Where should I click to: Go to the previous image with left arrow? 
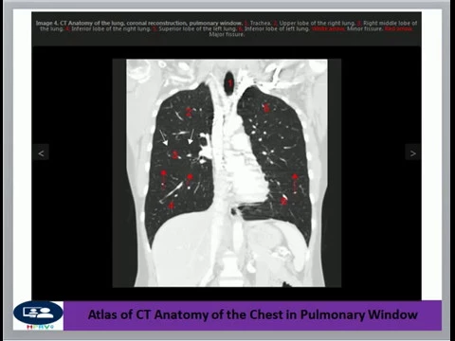(41, 153)
